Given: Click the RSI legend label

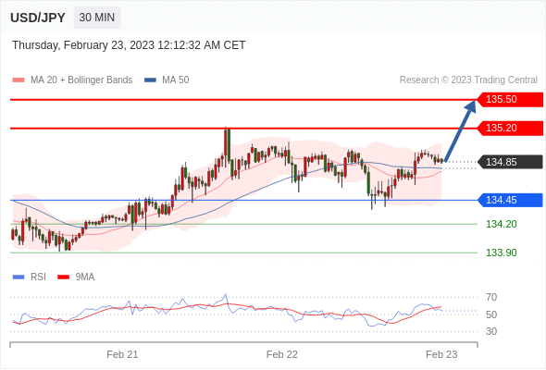Looking at the screenshot, I should coord(38,277).
